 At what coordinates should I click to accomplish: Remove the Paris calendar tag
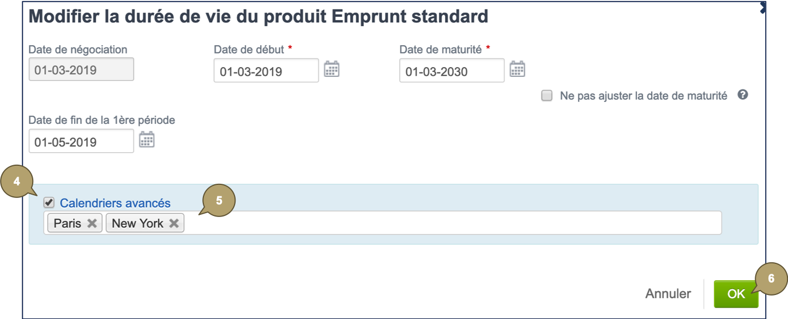point(92,222)
